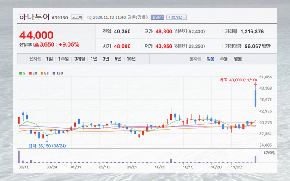
Task: Switch to the 3년 line chart
Action: tap(106, 59)
